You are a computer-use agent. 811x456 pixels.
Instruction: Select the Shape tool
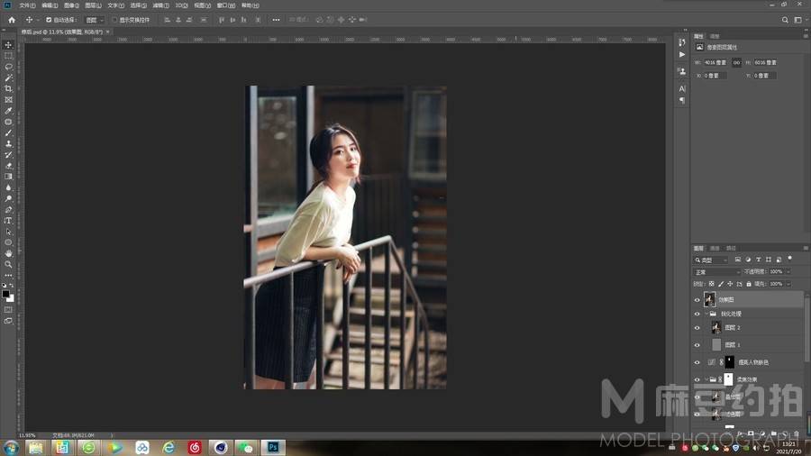tap(8, 242)
